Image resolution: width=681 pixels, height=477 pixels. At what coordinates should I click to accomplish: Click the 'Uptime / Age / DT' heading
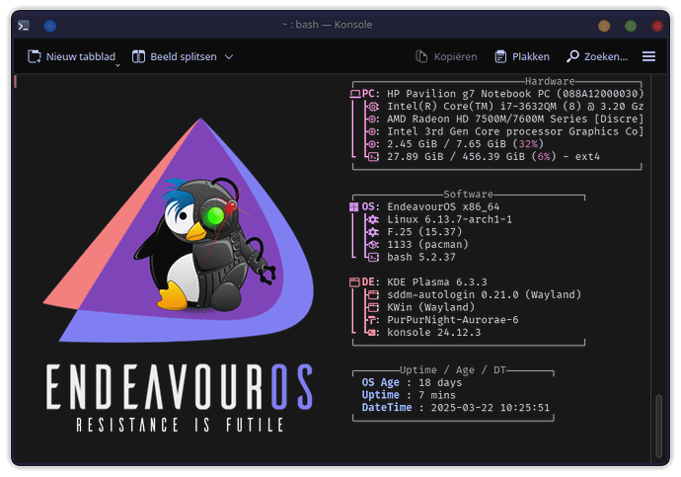(x=453, y=370)
